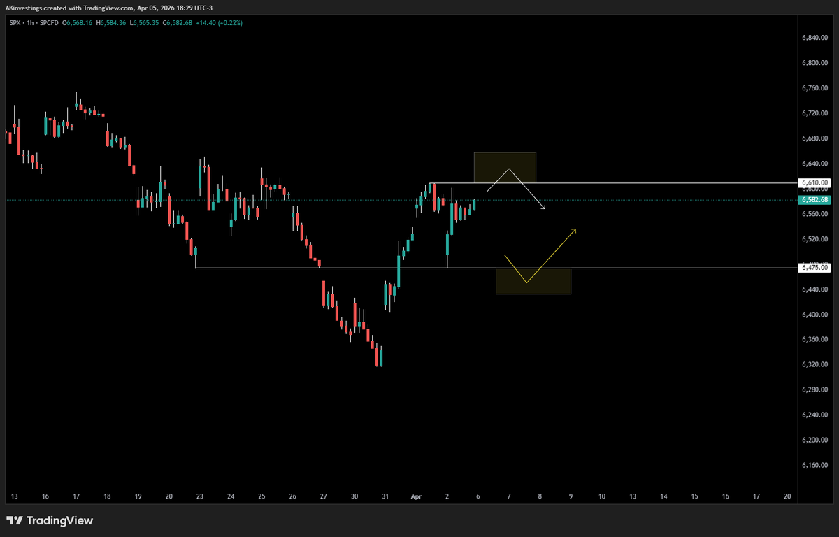The image size is (839, 537).
Task: Click the 6,610.00 horizontal line price label
Action: pos(815,183)
